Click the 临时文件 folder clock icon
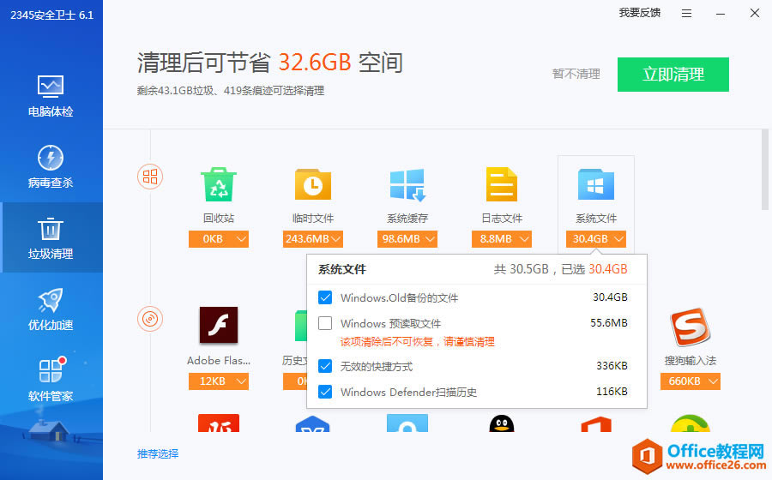772x480 pixels. (313, 184)
